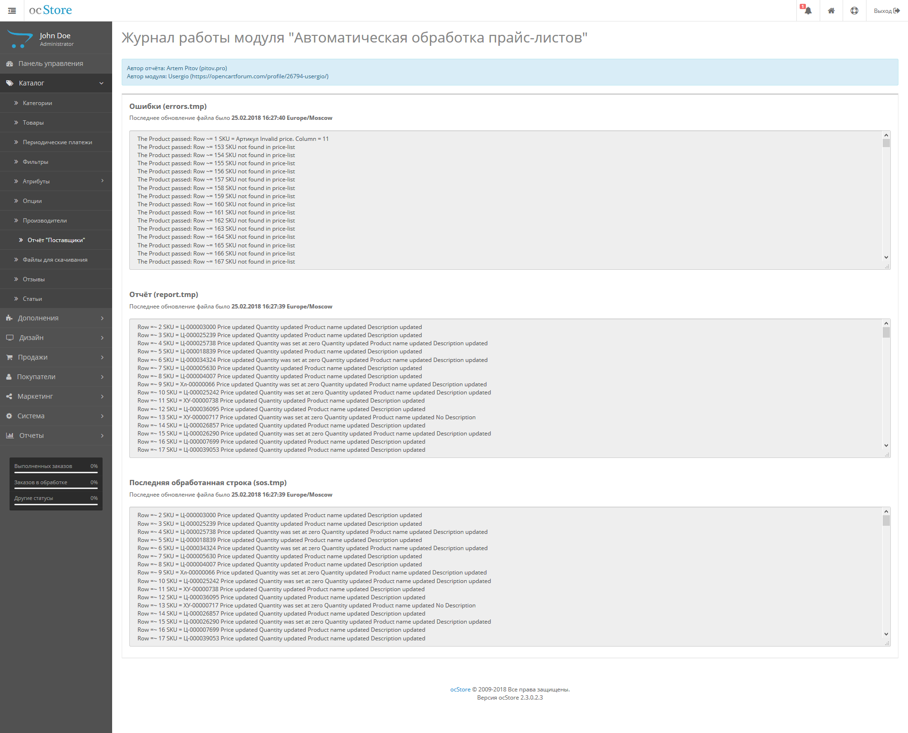Viewport: 908px width, 733px height.
Task: Click the sos.tmp resize grip handle
Action: (887, 643)
